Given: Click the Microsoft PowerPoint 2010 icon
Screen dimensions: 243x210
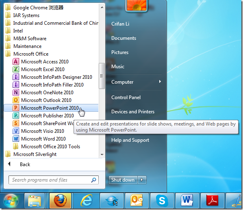Looking at the screenshot, I should 16,108.
